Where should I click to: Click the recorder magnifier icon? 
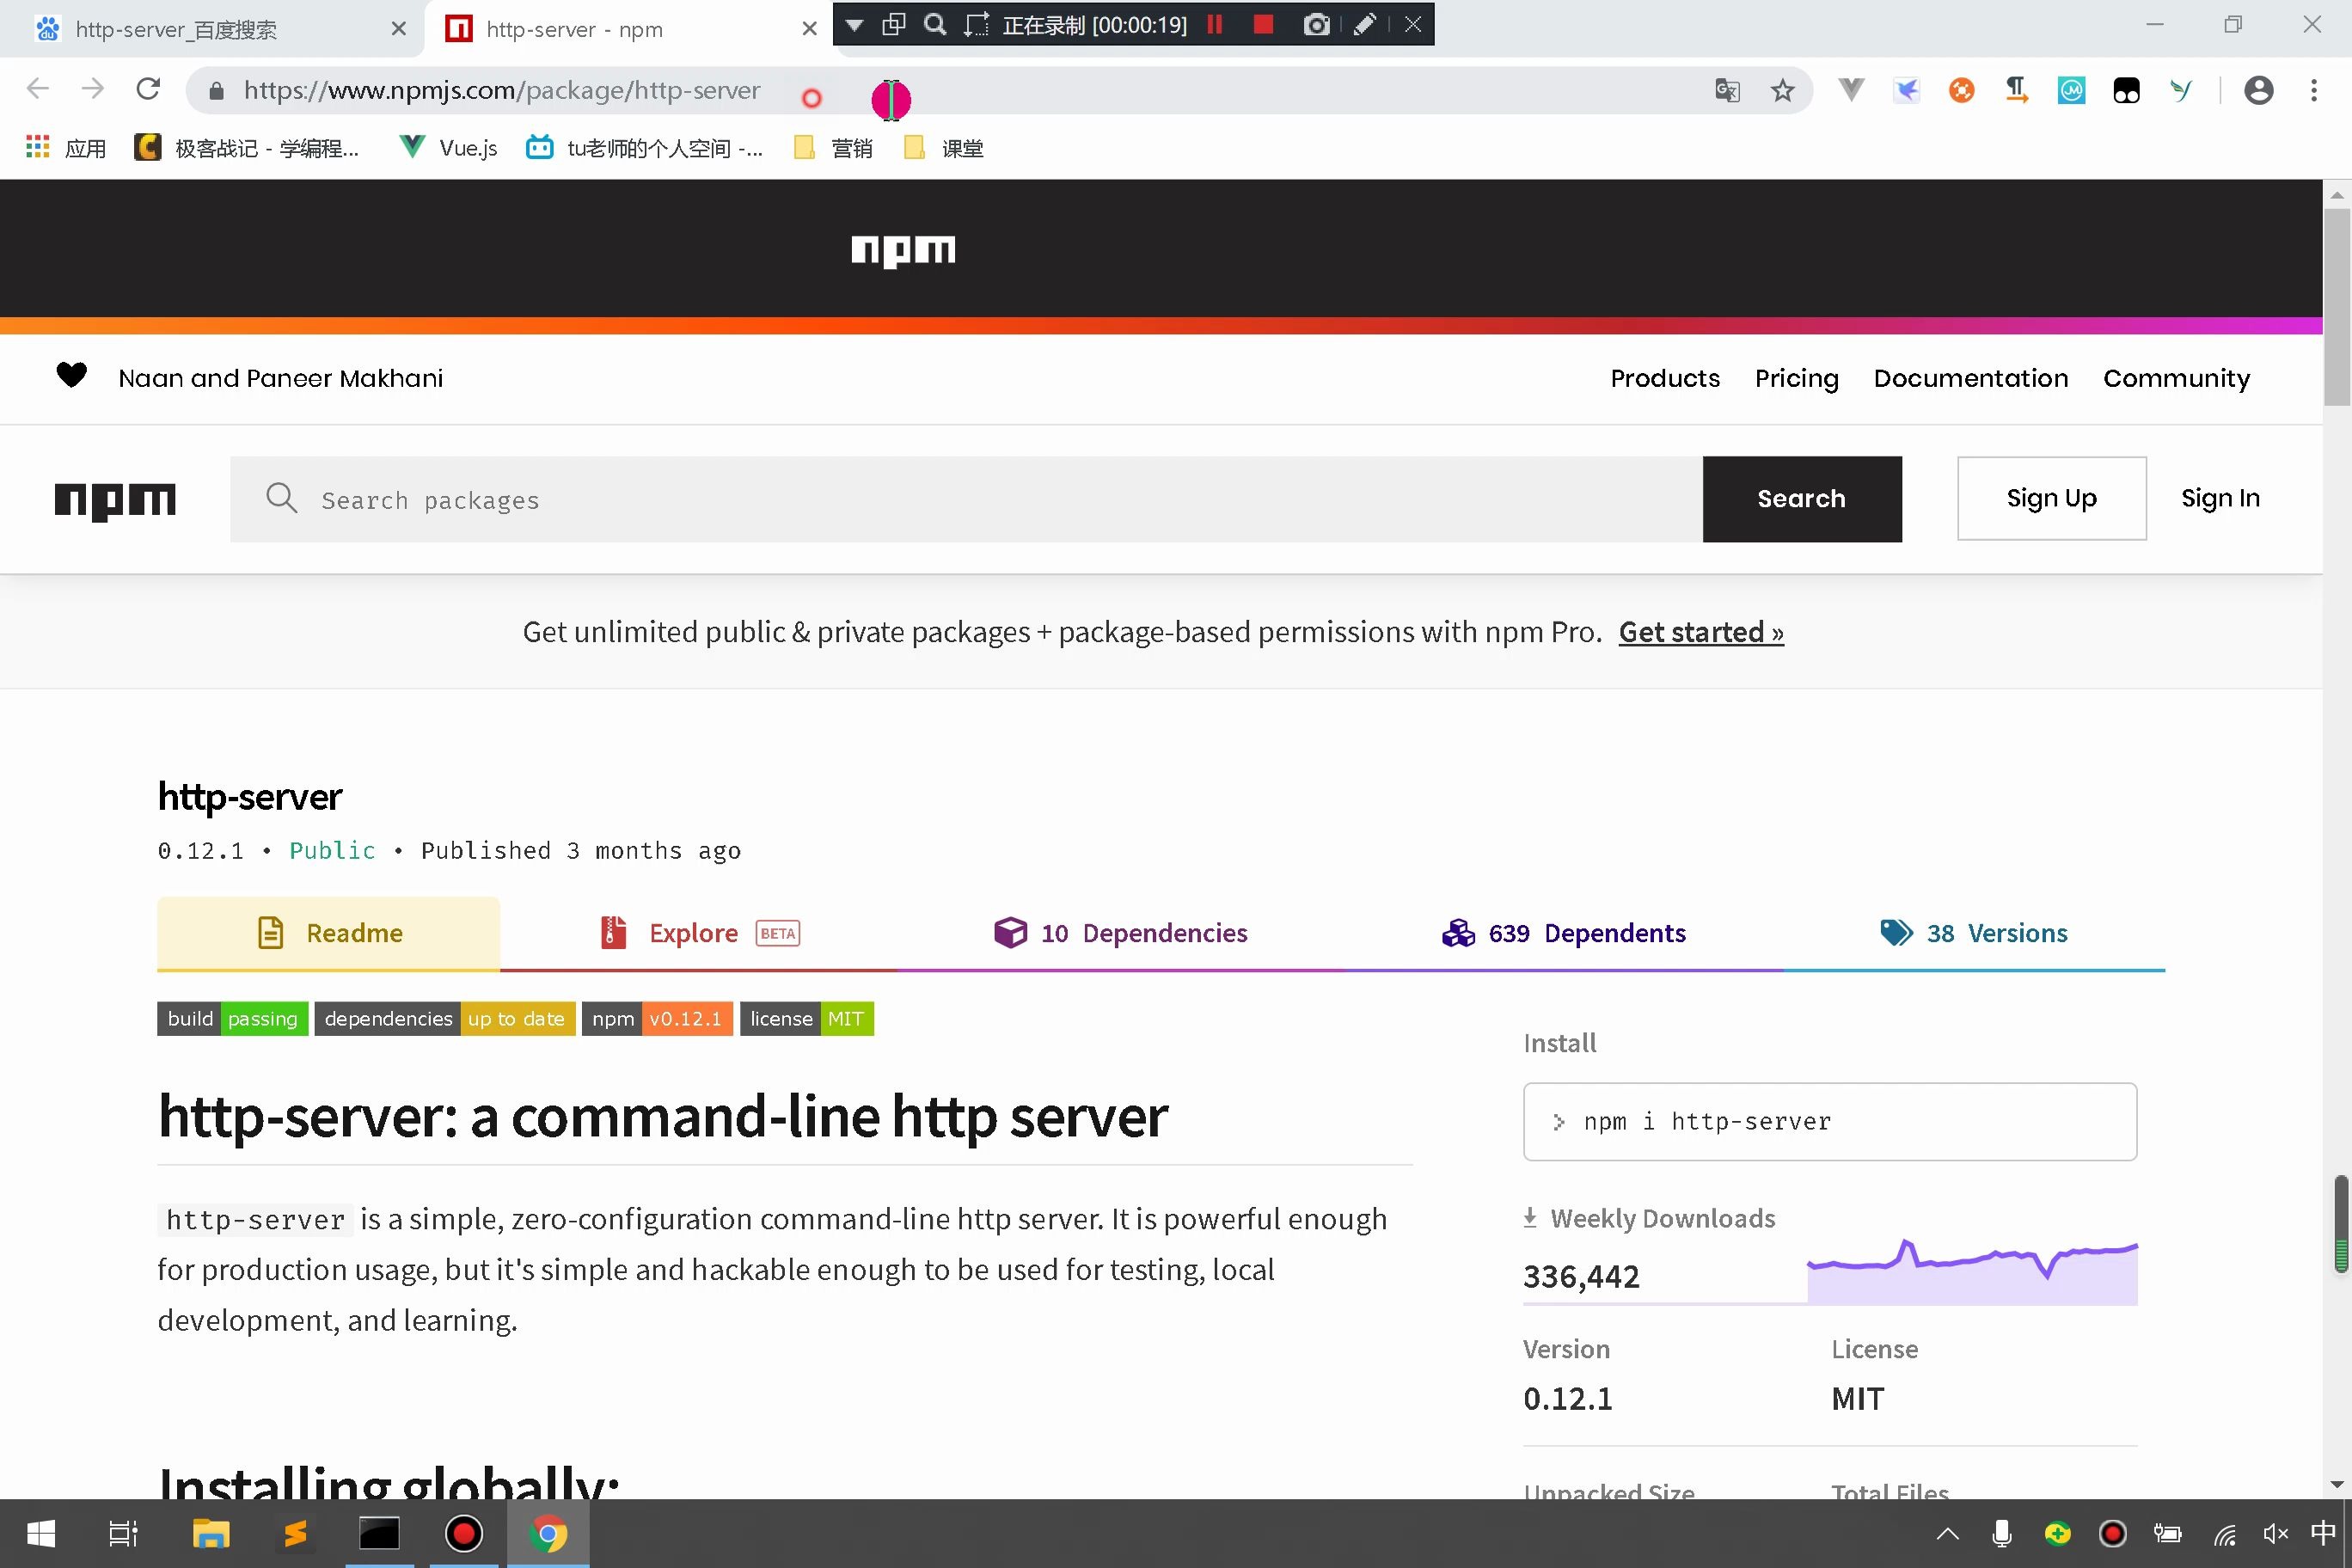click(935, 25)
